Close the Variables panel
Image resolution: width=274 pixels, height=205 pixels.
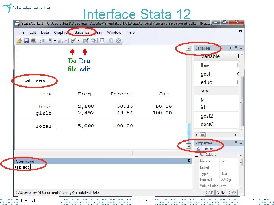(x=241, y=48)
